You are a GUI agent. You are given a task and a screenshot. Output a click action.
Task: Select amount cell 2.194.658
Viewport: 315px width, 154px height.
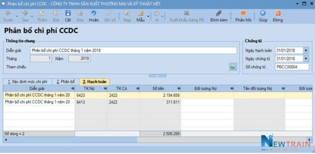(160, 95)
